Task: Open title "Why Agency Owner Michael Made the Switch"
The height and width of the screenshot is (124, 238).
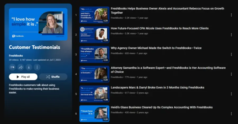Action: click(x=156, y=48)
